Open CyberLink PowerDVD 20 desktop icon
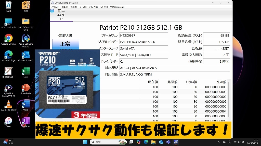The width and height of the screenshot is (261, 146). click(x=8, y=90)
